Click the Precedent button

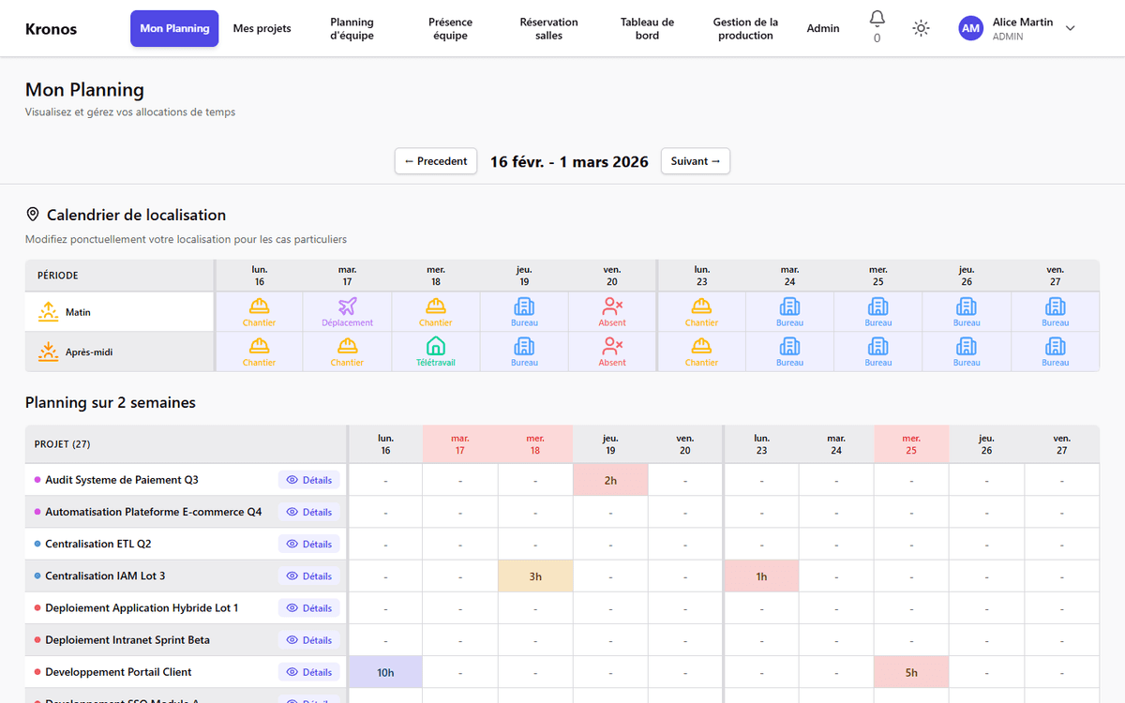(435, 160)
